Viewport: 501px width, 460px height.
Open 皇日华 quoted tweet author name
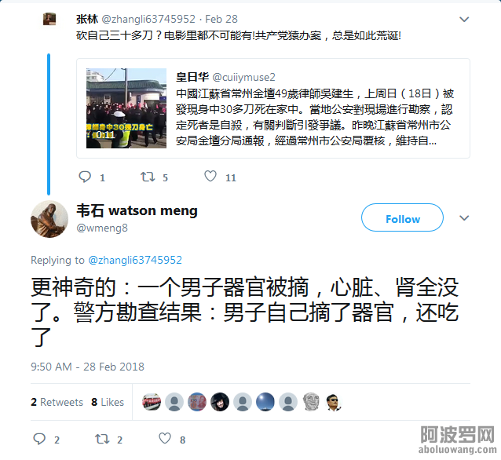[x=192, y=77]
